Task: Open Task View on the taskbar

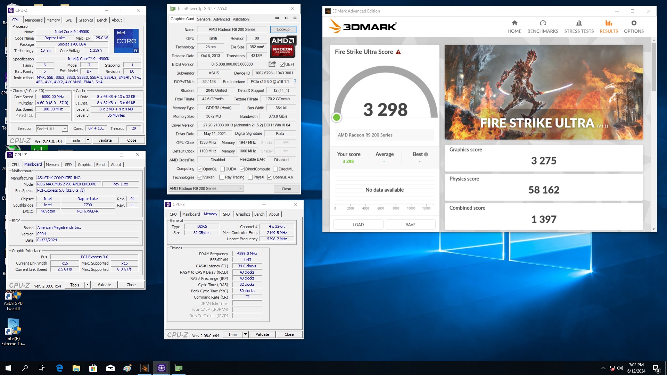Action: (x=42, y=368)
